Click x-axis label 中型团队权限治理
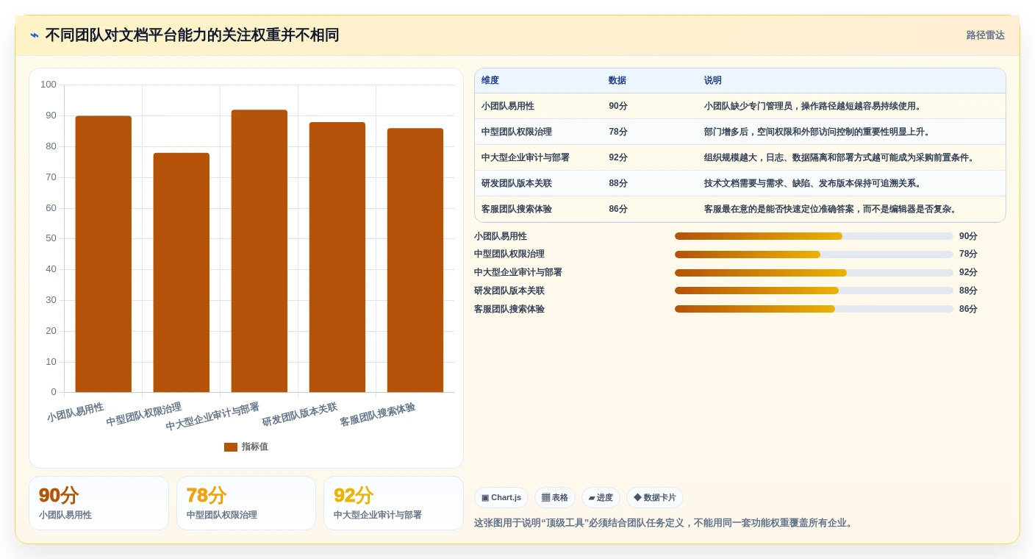The image size is (1035, 559). click(x=144, y=415)
